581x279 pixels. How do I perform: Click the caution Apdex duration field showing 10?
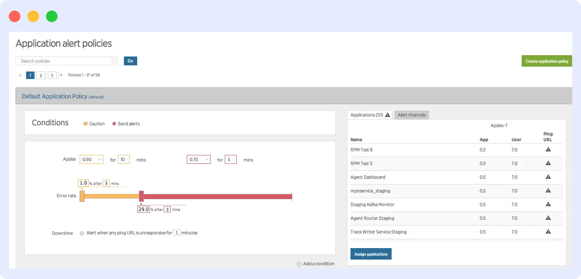pyautogui.click(x=123, y=159)
